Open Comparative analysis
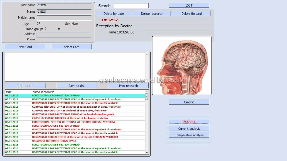Image resolution: width=287 pixels, height=161 pixels. pos(189,135)
